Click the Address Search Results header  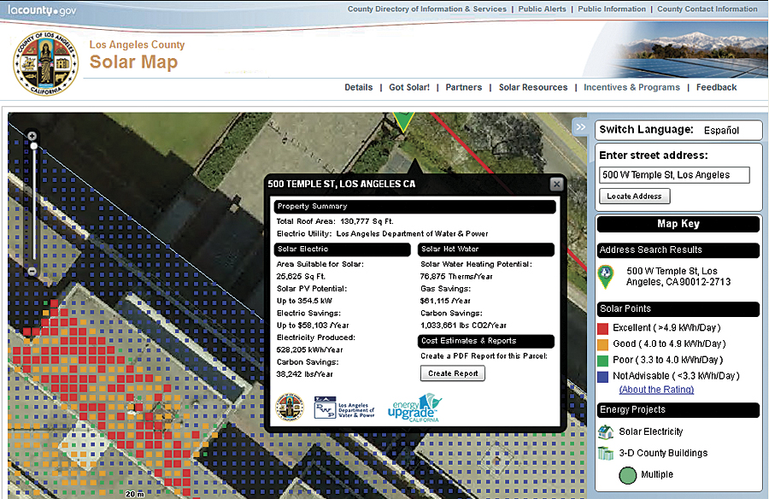tap(678, 250)
